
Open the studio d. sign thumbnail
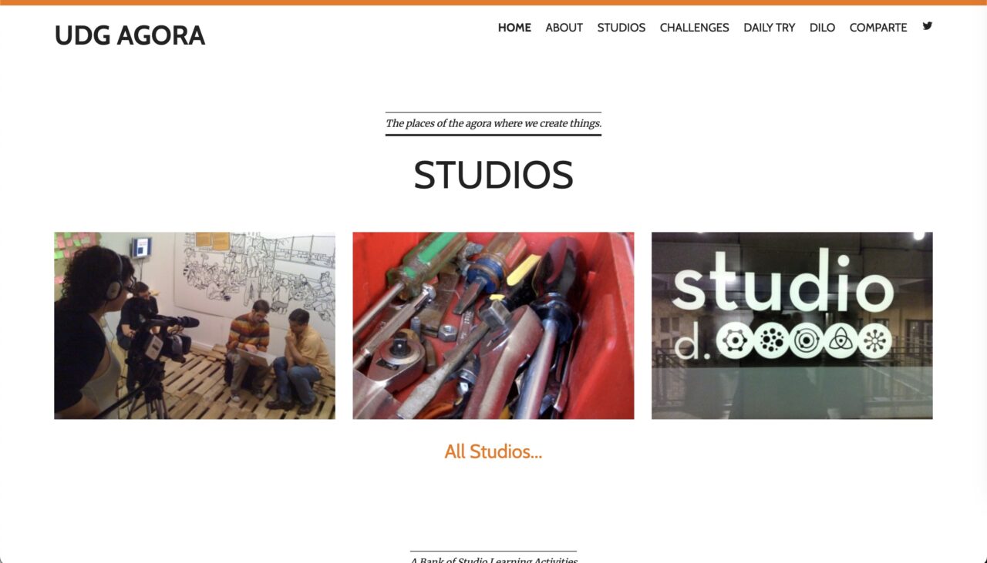coord(792,326)
